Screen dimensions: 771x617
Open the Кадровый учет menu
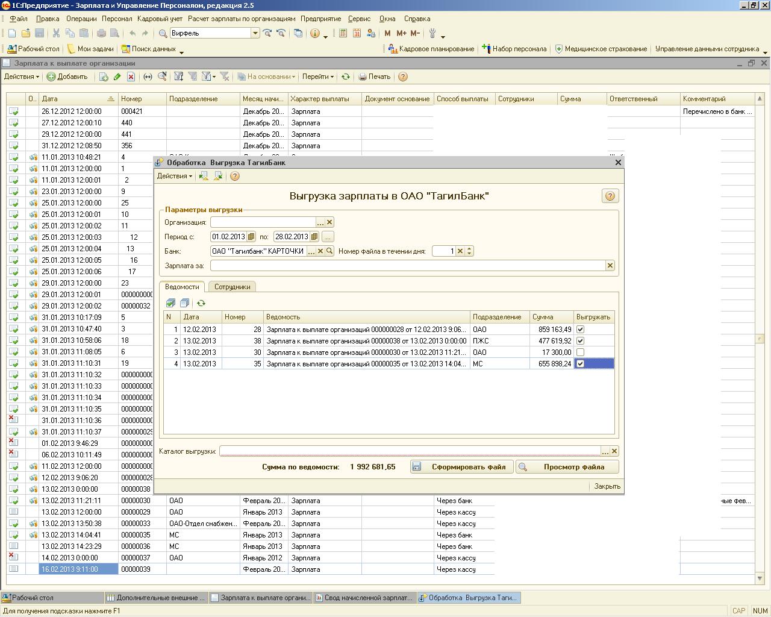click(x=160, y=19)
